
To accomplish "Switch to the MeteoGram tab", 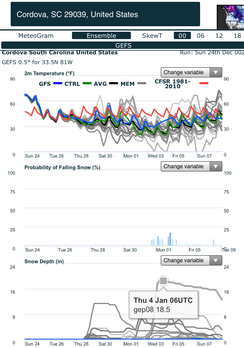I will pyautogui.click(x=36, y=36).
